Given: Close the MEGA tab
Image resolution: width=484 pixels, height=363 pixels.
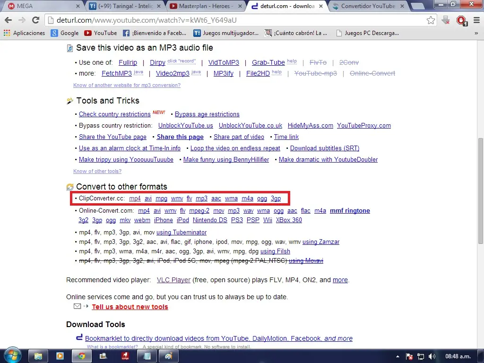Looking at the screenshot, I should [x=78, y=6].
